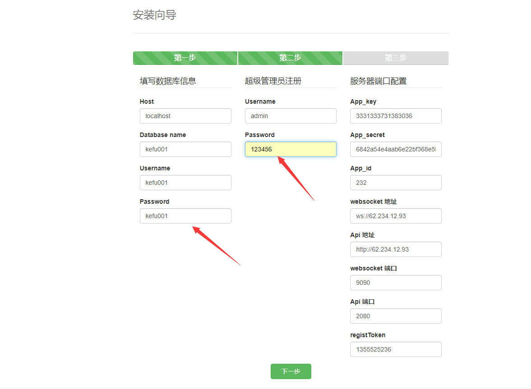Focus the Database name input
This screenshot has width=531, height=389.
(x=185, y=149)
